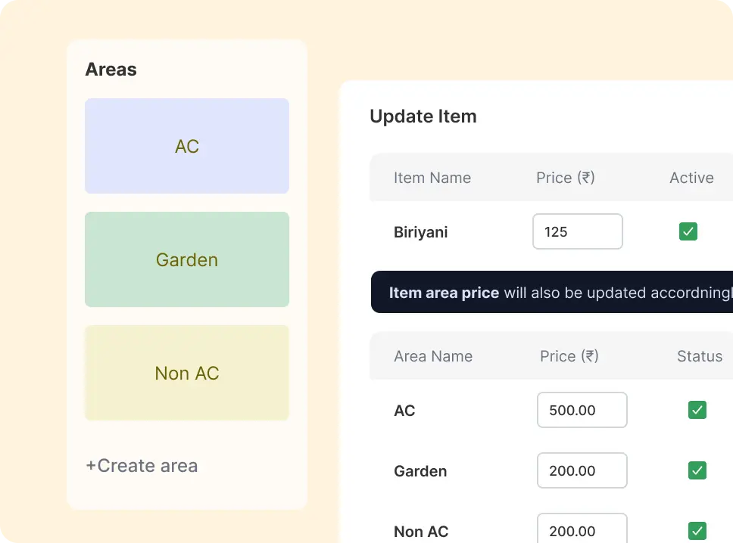The width and height of the screenshot is (733, 543).
Task: Click the Non AC price field
Action: click(582, 529)
